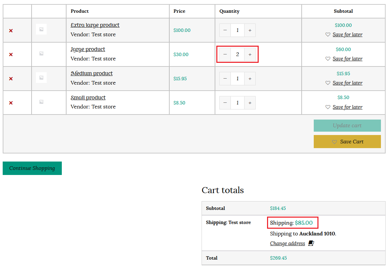Click heart icon in Extra large product row
This screenshot has height=268, width=389.
328,35
